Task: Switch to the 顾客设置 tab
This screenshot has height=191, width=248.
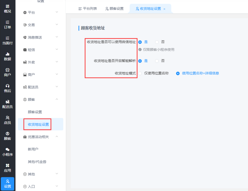Action: click(115, 9)
